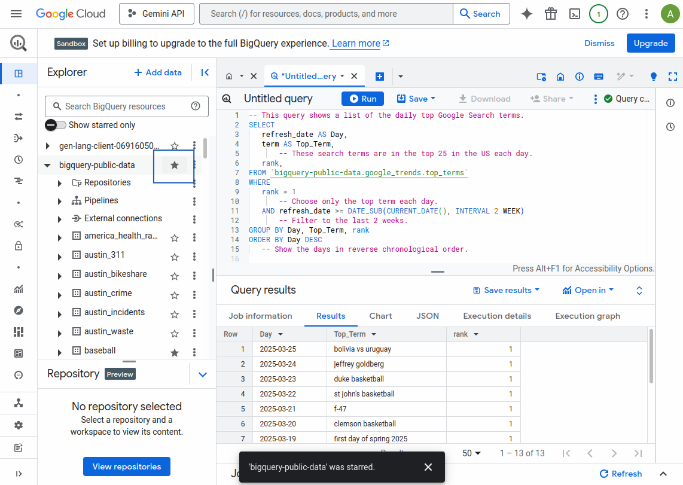Star the austin_crime dataset
Screen dimensions: 683x485
175,295
